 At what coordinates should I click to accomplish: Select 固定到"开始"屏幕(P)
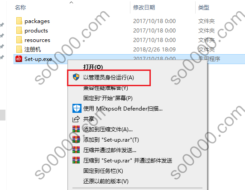[x=108, y=98]
